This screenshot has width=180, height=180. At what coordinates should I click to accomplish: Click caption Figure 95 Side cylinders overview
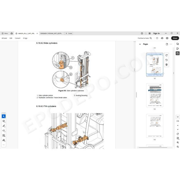point(71,91)
